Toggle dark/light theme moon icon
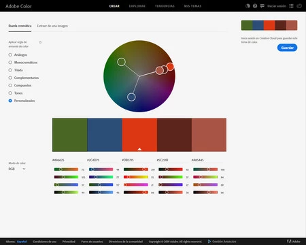 coord(248,6)
